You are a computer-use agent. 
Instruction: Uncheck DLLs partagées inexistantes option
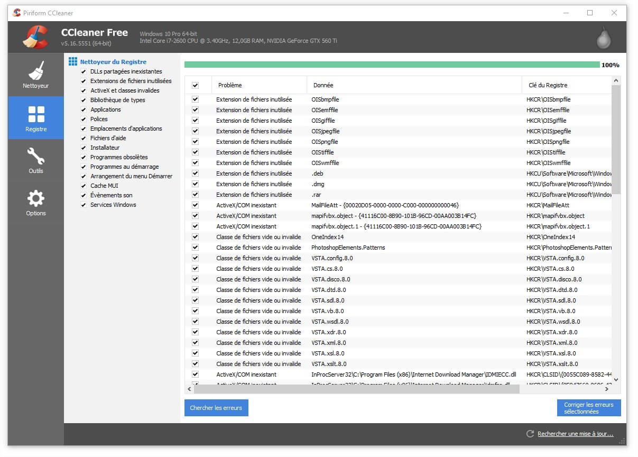84,71
